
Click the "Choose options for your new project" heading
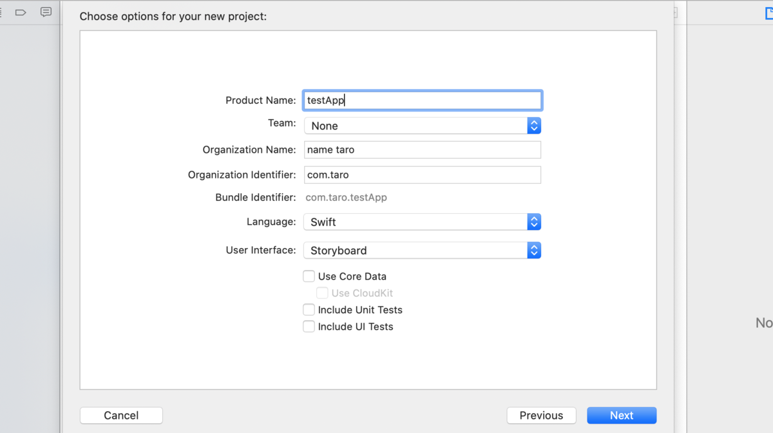tap(173, 16)
